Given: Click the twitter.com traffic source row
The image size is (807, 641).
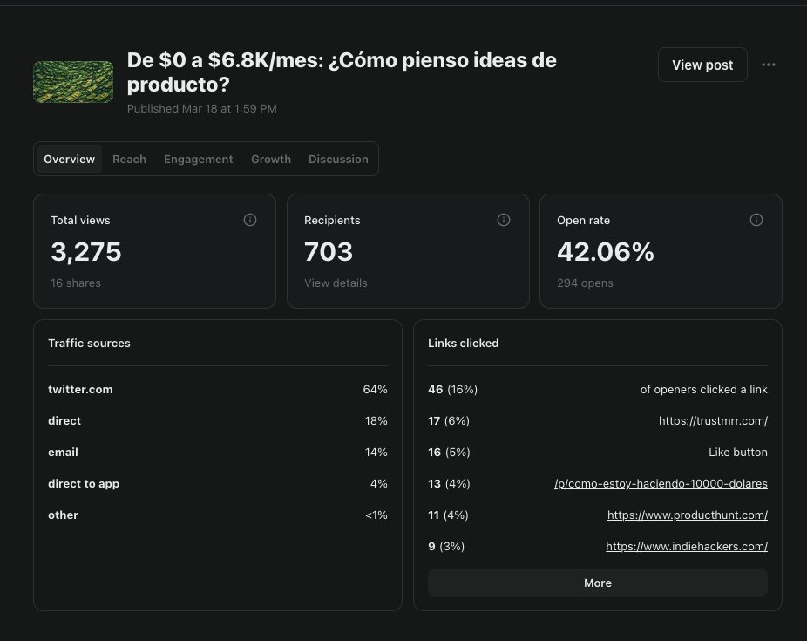Looking at the screenshot, I should (218, 389).
